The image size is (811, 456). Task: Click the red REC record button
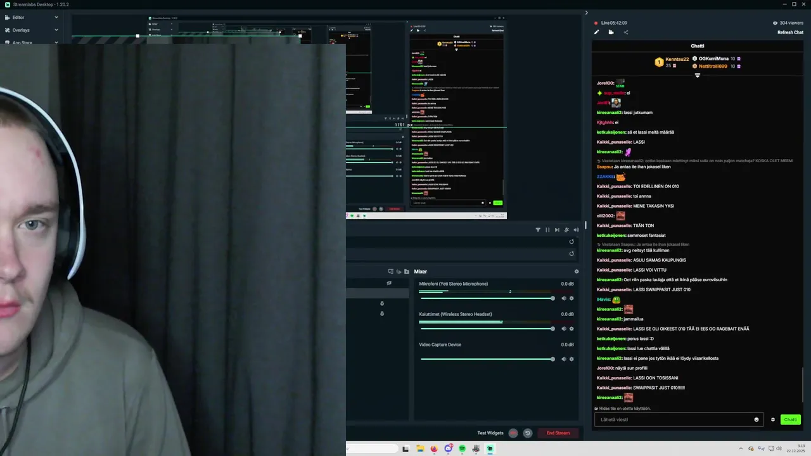coord(513,433)
